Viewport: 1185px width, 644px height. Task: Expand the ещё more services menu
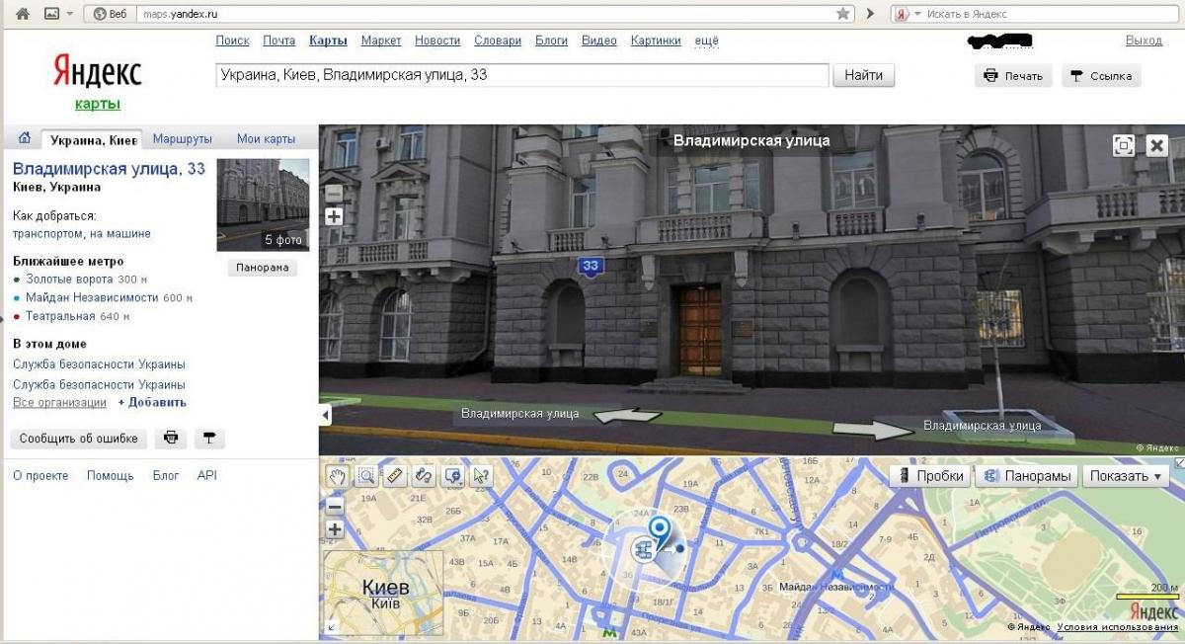tap(707, 40)
